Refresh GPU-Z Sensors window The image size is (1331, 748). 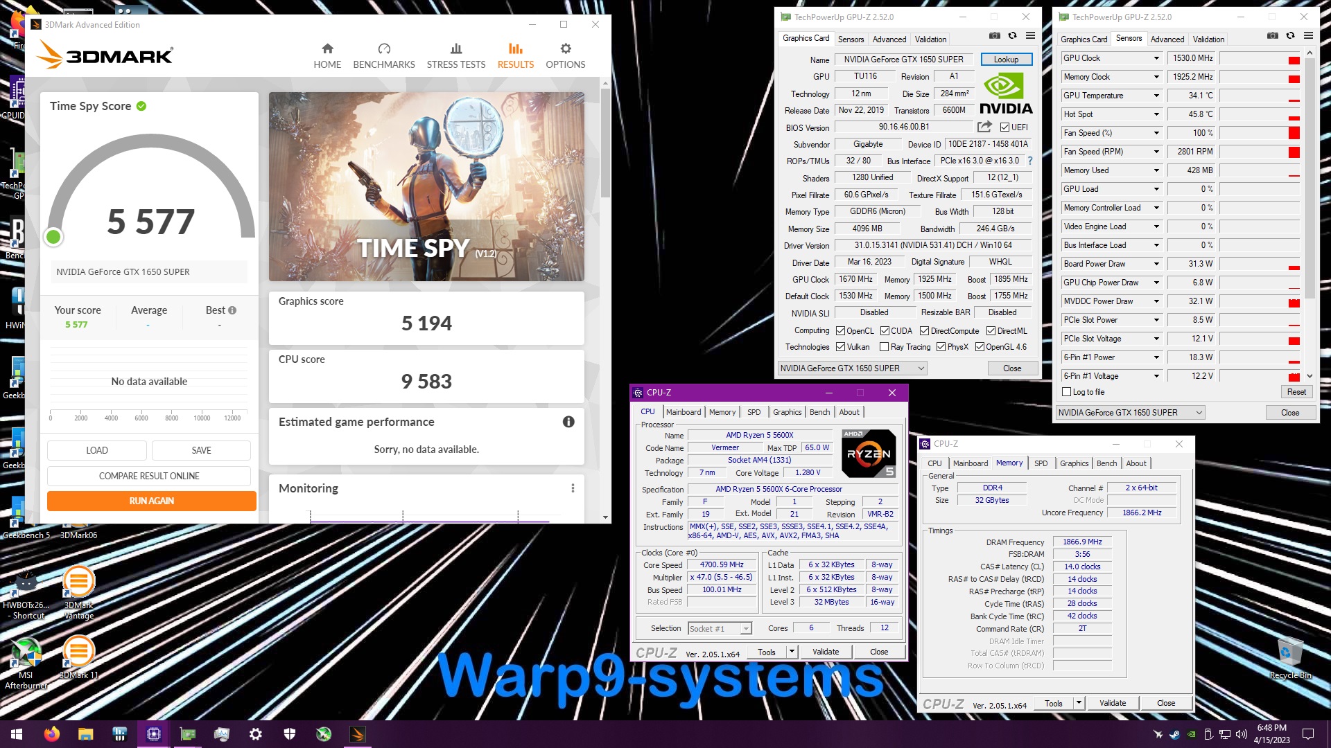click(1290, 35)
